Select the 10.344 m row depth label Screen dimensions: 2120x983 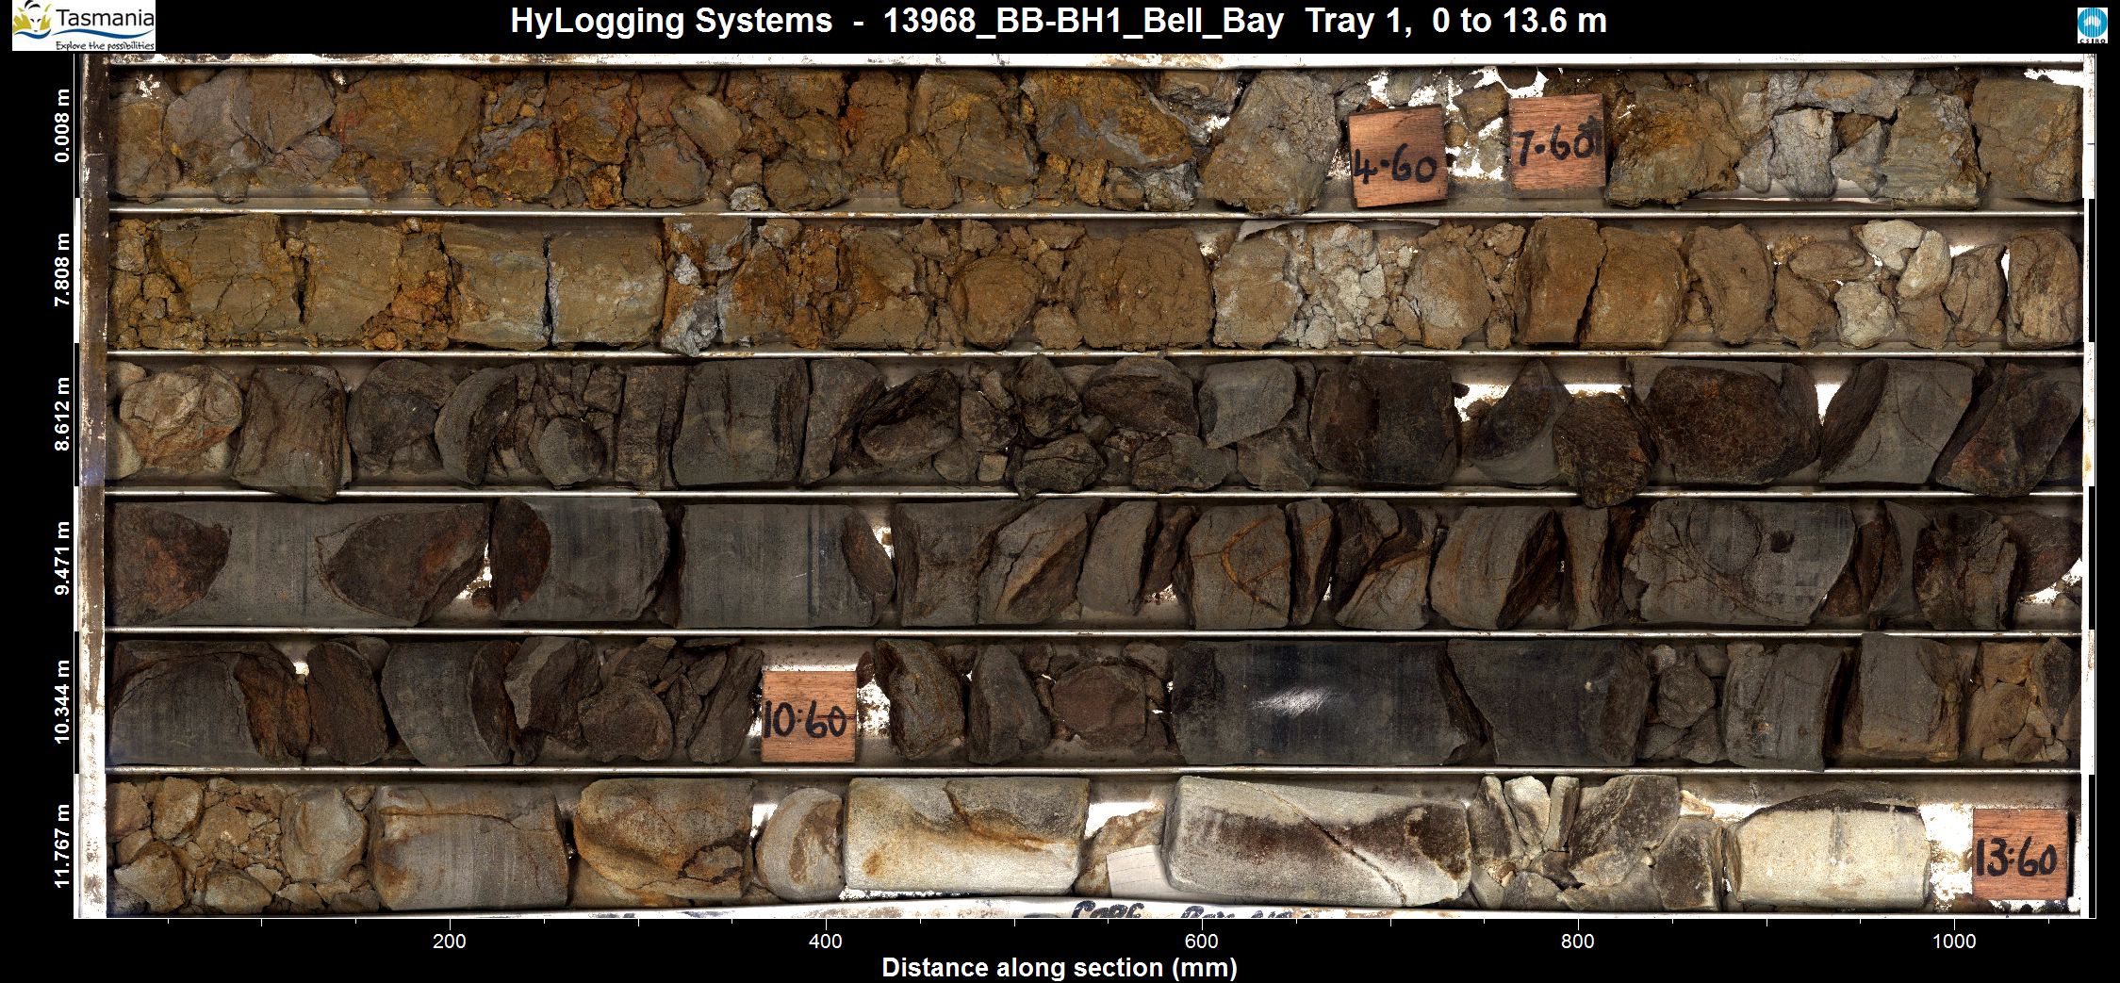[x=62, y=702]
